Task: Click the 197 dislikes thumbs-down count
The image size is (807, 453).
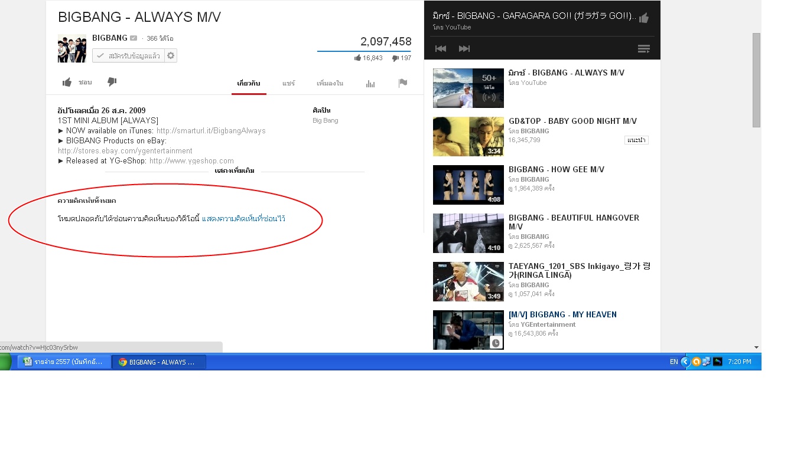Action: point(402,58)
